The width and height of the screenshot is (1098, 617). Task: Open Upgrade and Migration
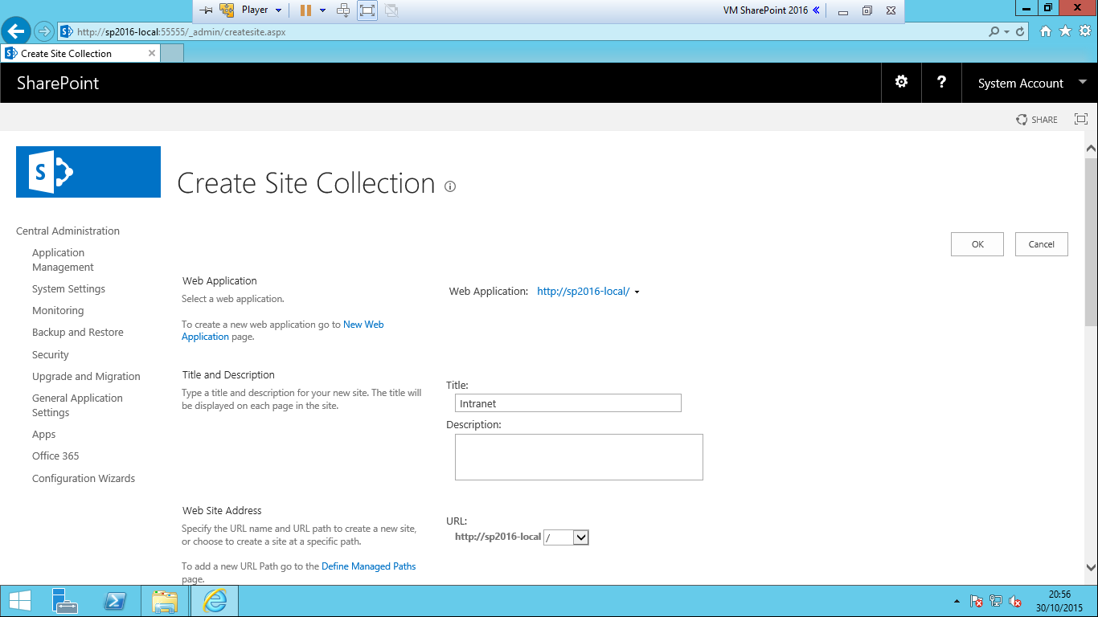(86, 376)
